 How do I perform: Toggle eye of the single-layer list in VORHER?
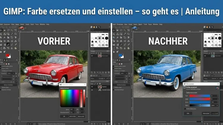tap(92, 56)
